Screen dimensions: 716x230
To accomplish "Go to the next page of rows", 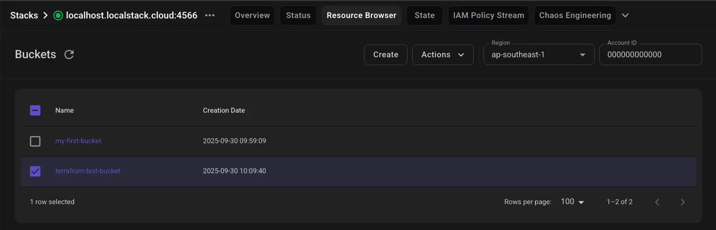I will point(682,202).
